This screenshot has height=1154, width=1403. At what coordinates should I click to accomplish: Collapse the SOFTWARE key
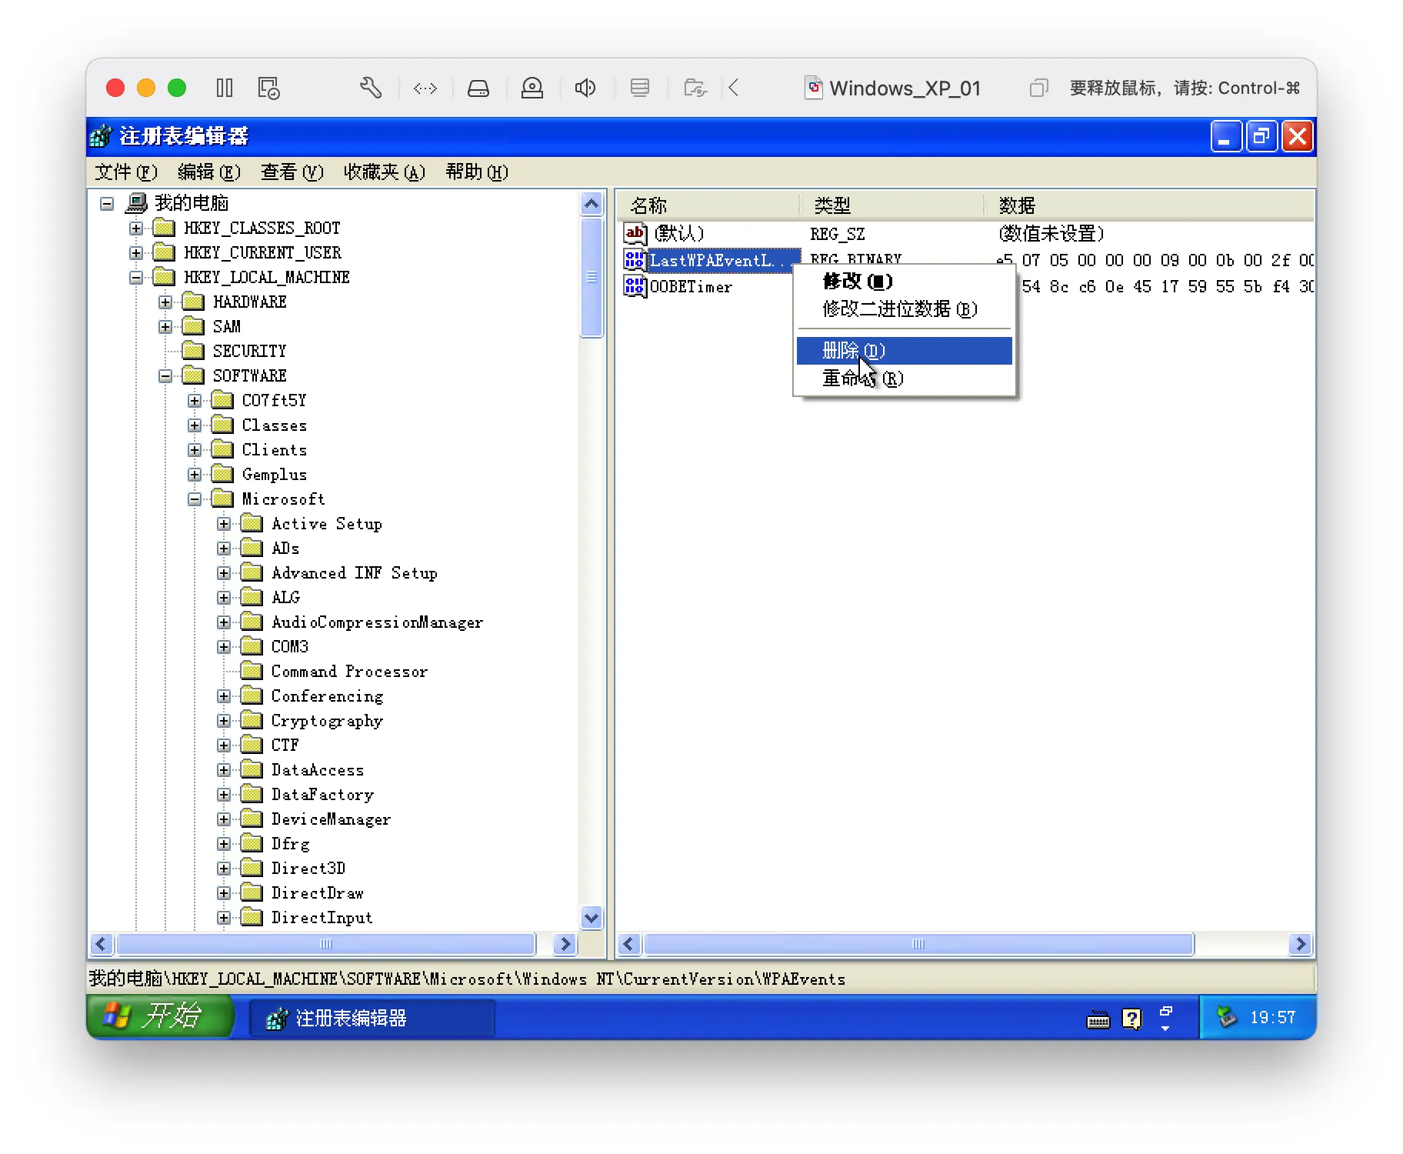tap(165, 376)
